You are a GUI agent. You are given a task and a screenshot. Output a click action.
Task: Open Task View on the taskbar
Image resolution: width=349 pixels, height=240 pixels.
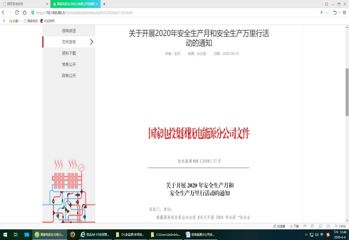16,235
